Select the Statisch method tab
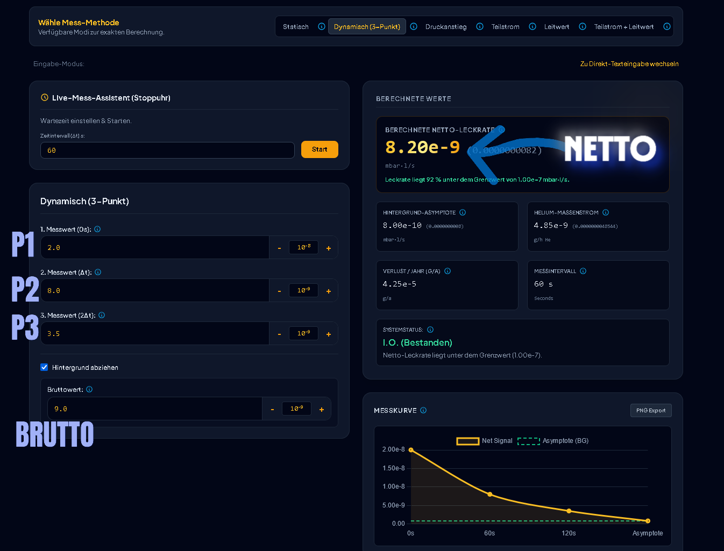Image resolution: width=724 pixels, height=551 pixels. tap(296, 26)
